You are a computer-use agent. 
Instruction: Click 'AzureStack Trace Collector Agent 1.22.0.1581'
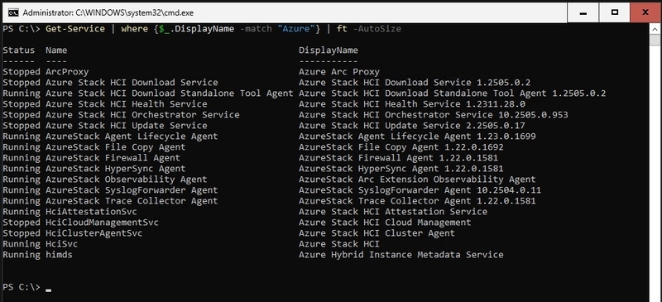(x=418, y=201)
